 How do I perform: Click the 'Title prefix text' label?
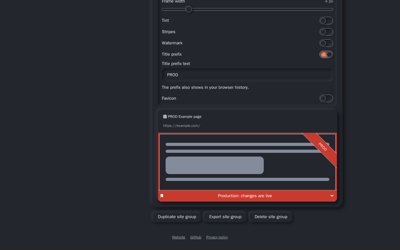coord(176,64)
